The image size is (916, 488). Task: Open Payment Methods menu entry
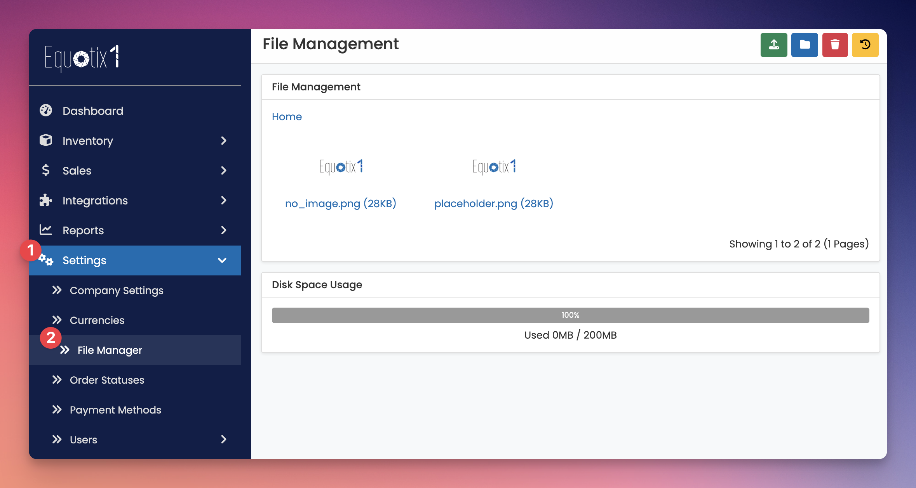115,410
